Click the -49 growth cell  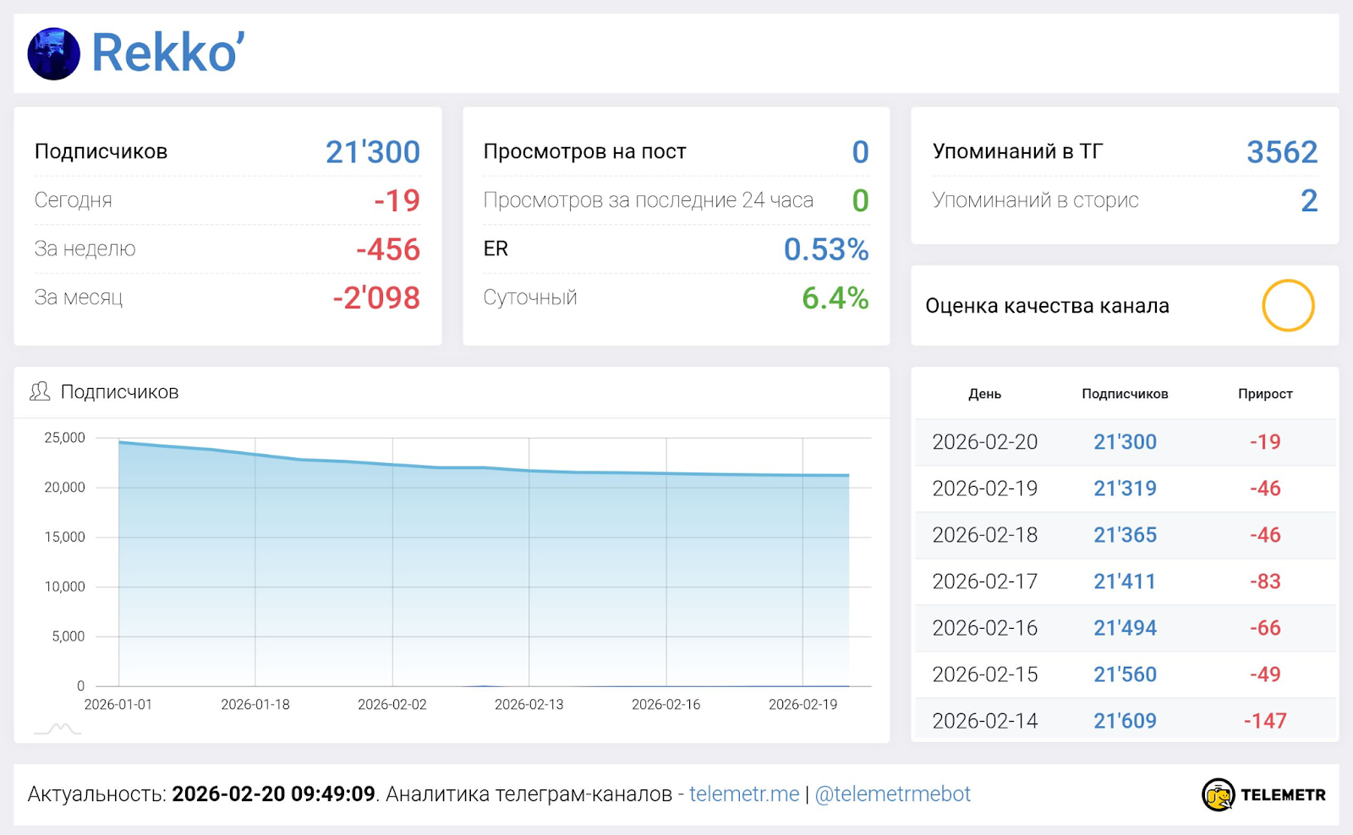(1265, 674)
